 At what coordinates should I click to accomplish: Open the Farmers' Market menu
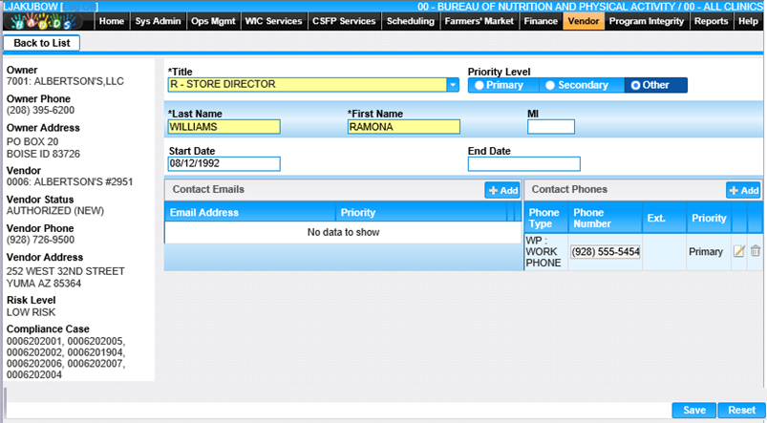point(479,21)
